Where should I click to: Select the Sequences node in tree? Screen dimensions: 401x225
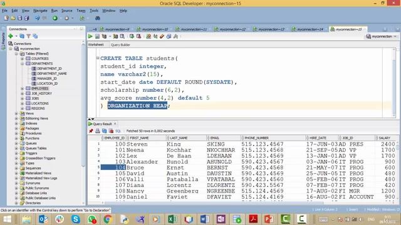[33, 168]
